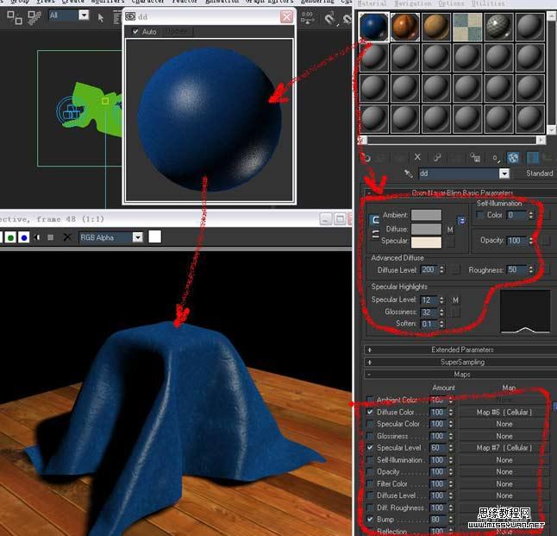
Task: Click the Put to Library icon
Action: (475, 157)
